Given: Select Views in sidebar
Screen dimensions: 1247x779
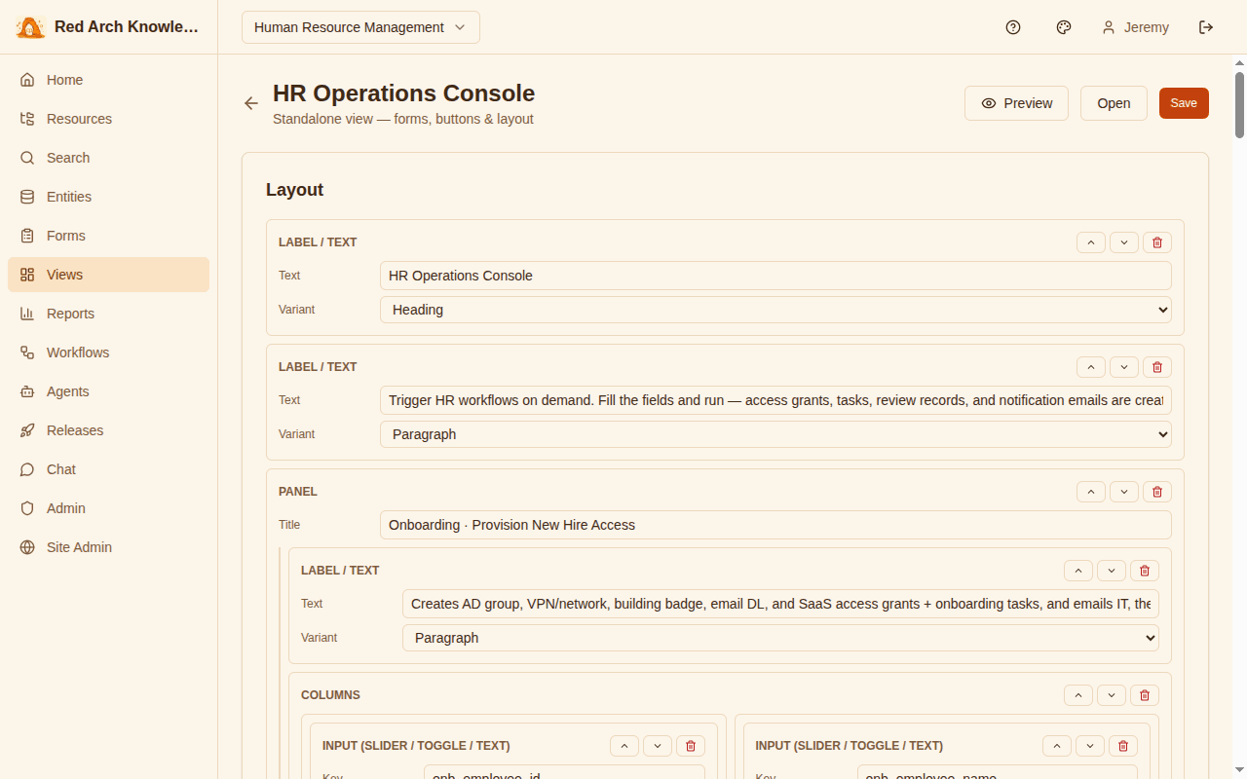Looking at the screenshot, I should tap(108, 275).
